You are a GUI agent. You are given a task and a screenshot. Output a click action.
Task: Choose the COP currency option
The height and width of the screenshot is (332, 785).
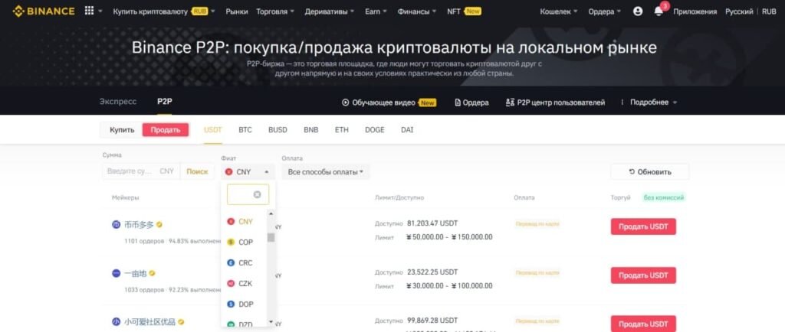pyautogui.click(x=245, y=242)
